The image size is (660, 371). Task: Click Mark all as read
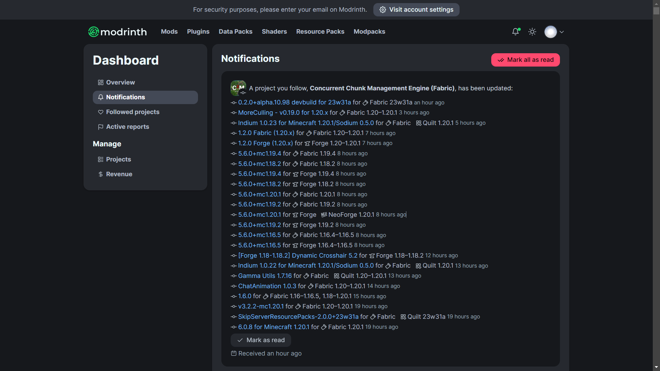(x=525, y=60)
